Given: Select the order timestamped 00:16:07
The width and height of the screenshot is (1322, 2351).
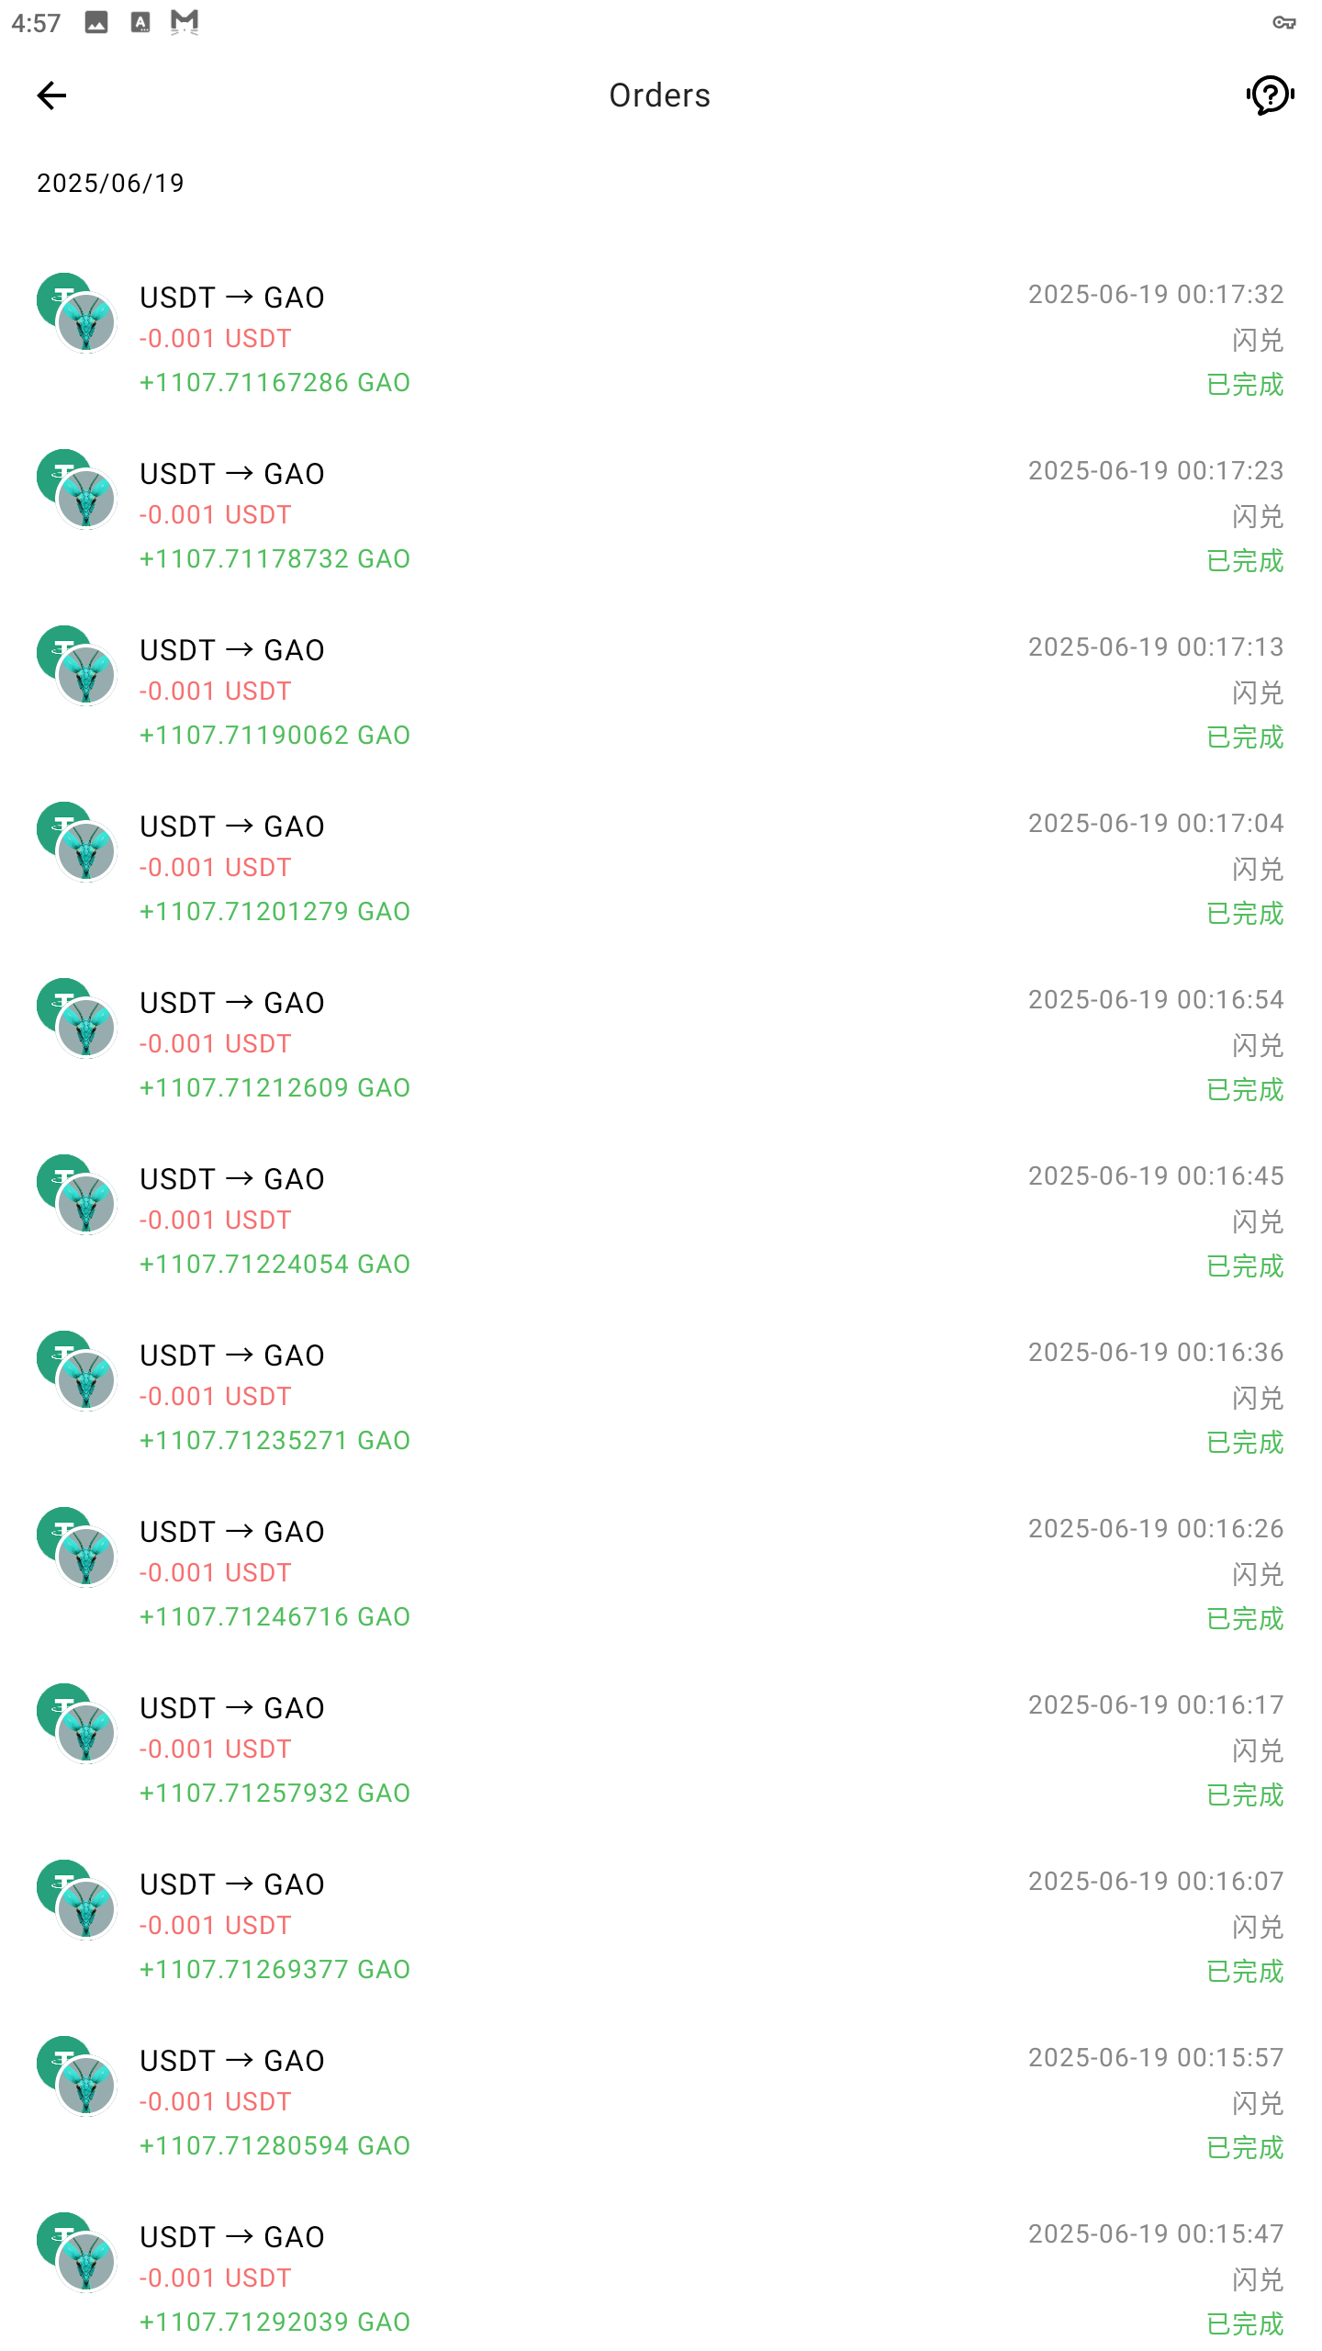Looking at the screenshot, I should pos(661,1925).
